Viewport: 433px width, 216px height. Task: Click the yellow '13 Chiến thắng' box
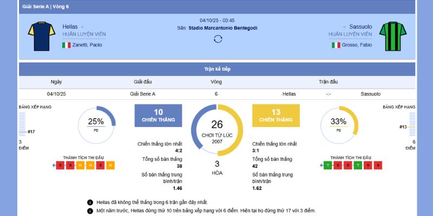click(x=276, y=116)
